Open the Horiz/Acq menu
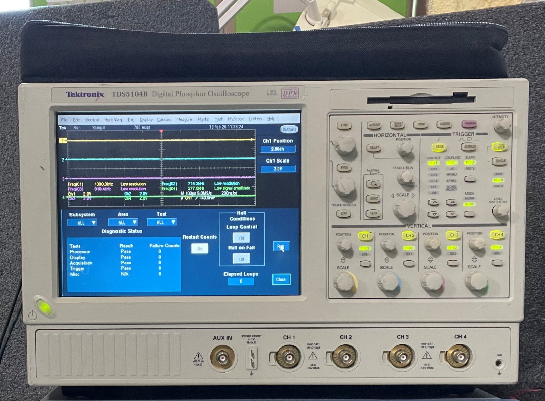545x401 pixels. pyautogui.click(x=113, y=120)
